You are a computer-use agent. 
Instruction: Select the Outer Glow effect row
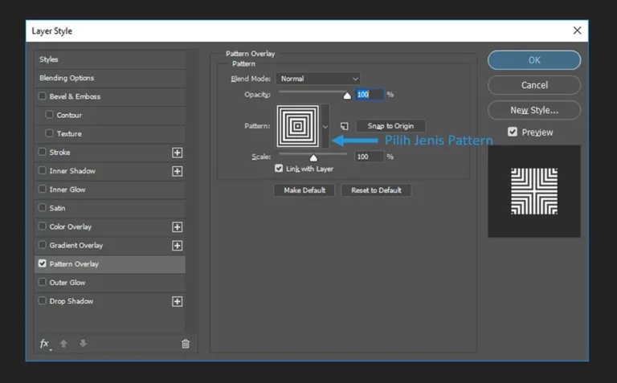coord(110,283)
